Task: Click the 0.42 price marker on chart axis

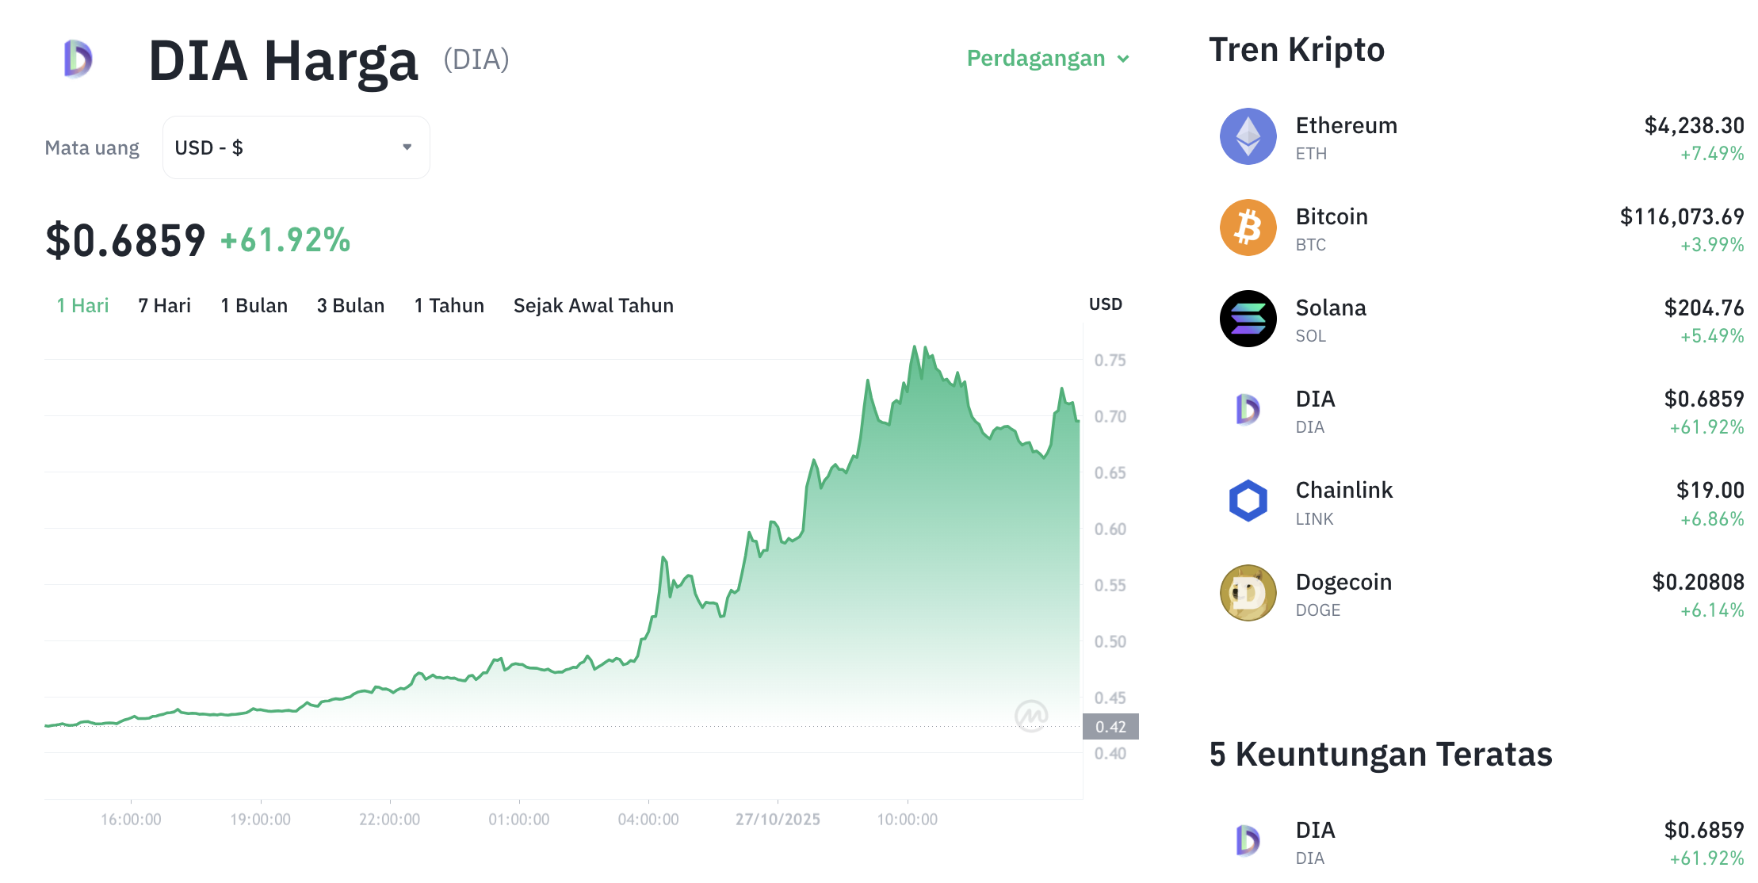Action: 1110,727
